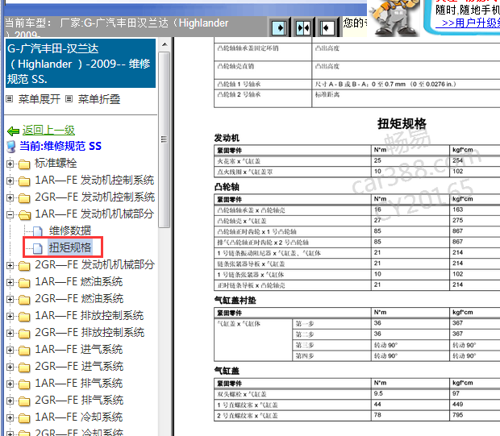Click the 2GR—FE 发动机控制系统 folder icon
This screenshot has height=436, width=500.
point(24,198)
